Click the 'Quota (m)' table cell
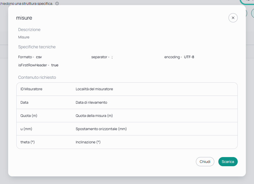 tap(29, 116)
